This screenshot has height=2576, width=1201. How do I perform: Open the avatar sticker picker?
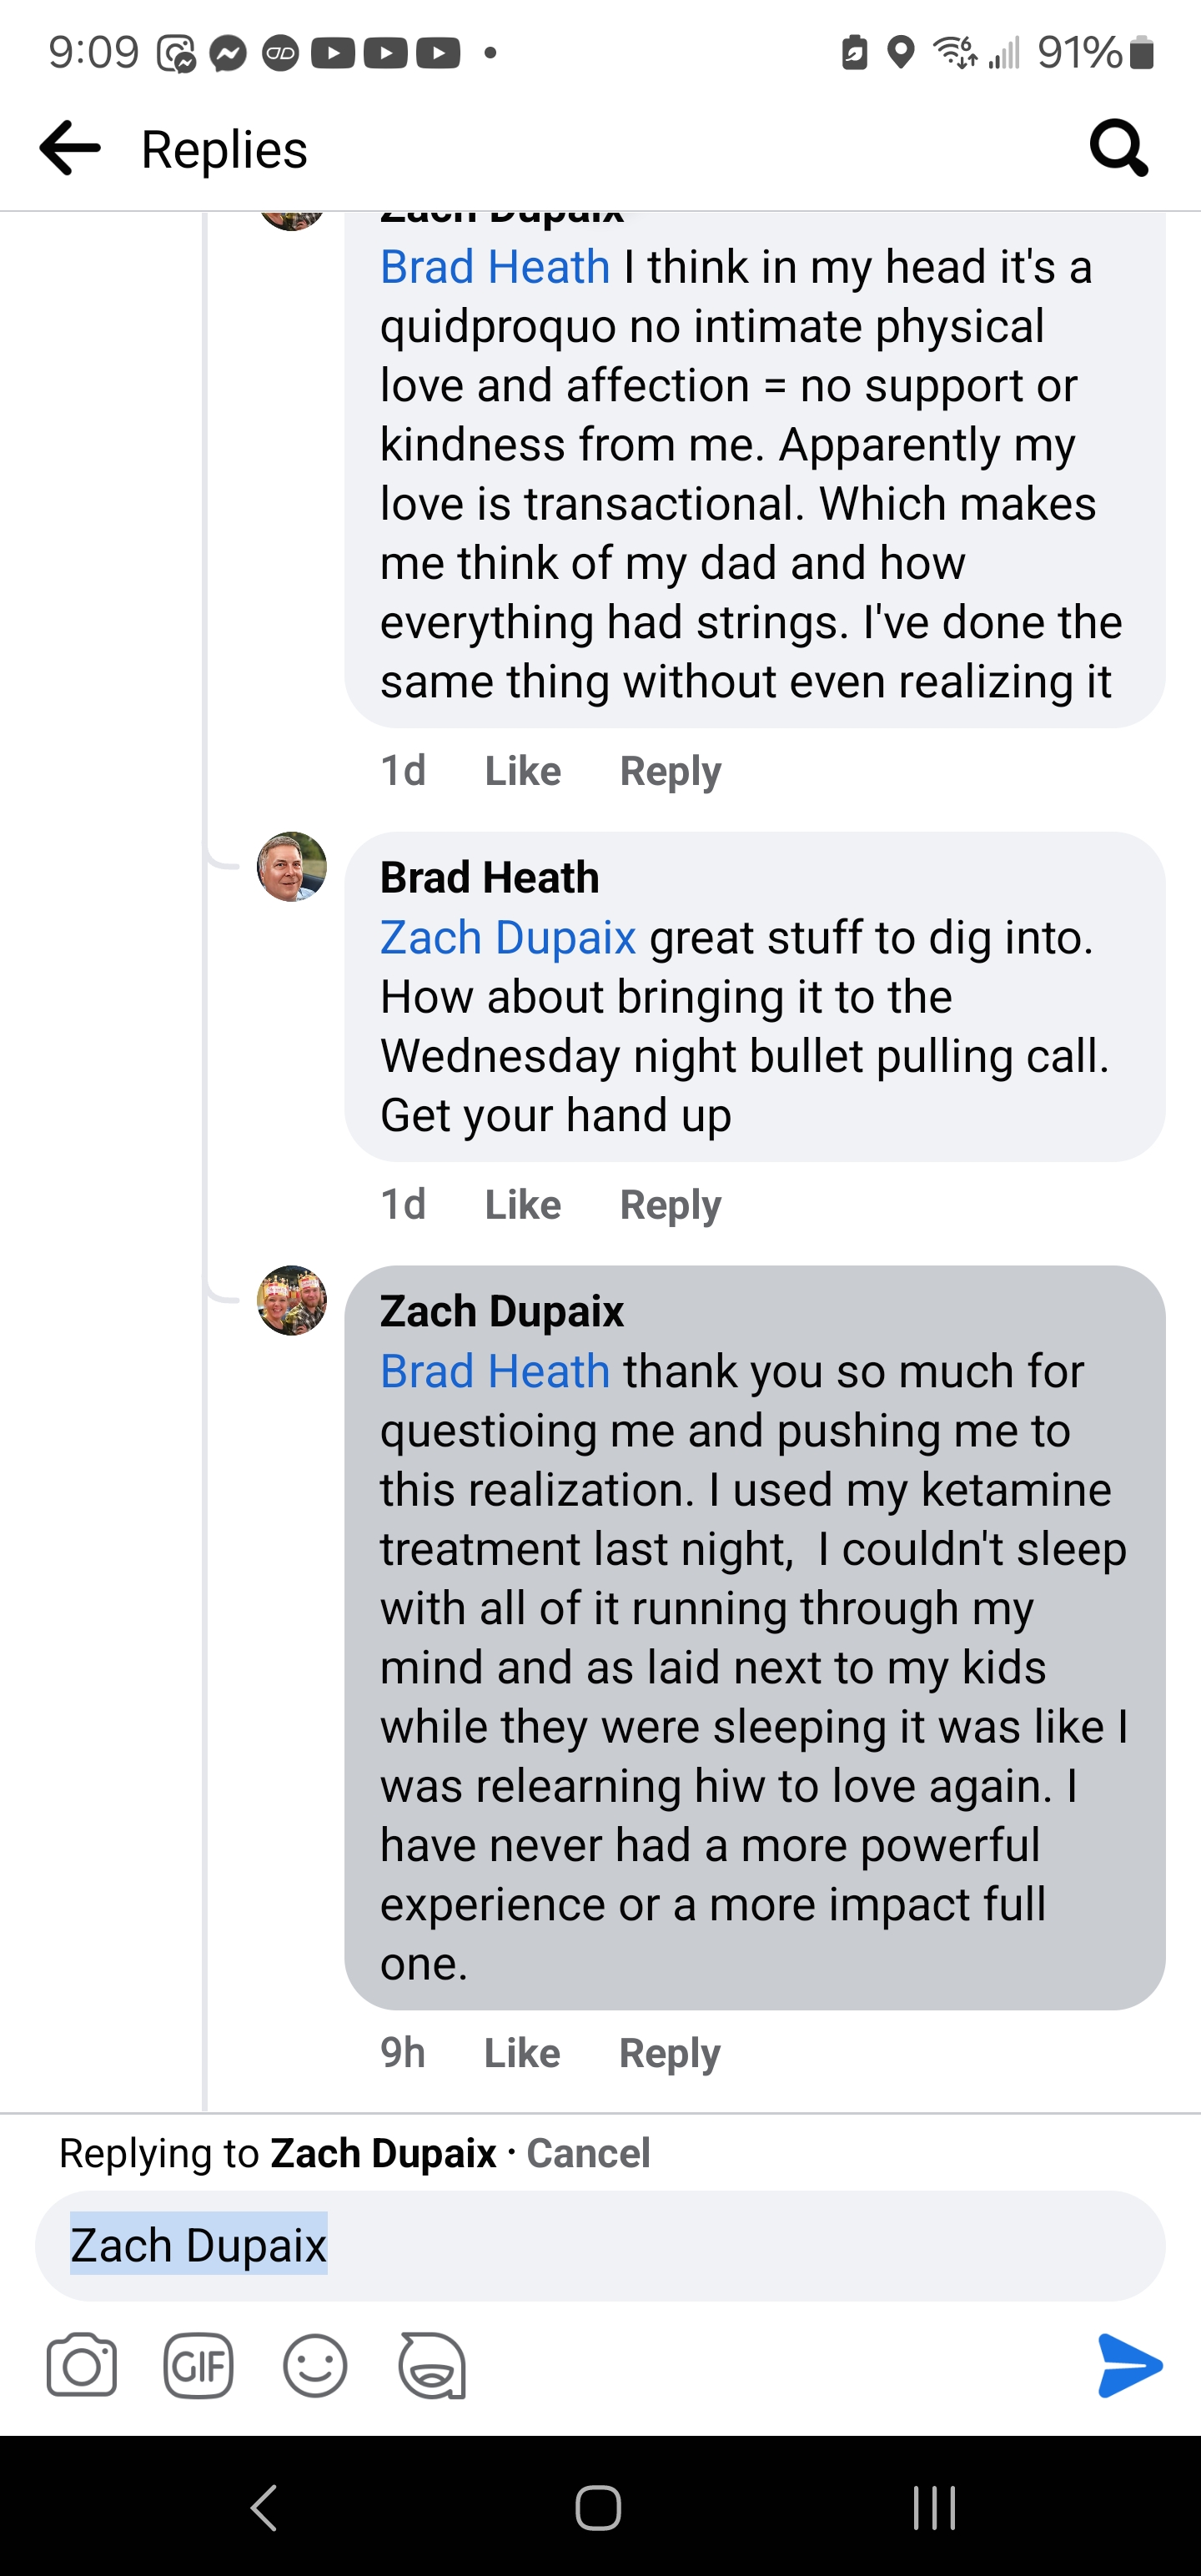tap(432, 2365)
